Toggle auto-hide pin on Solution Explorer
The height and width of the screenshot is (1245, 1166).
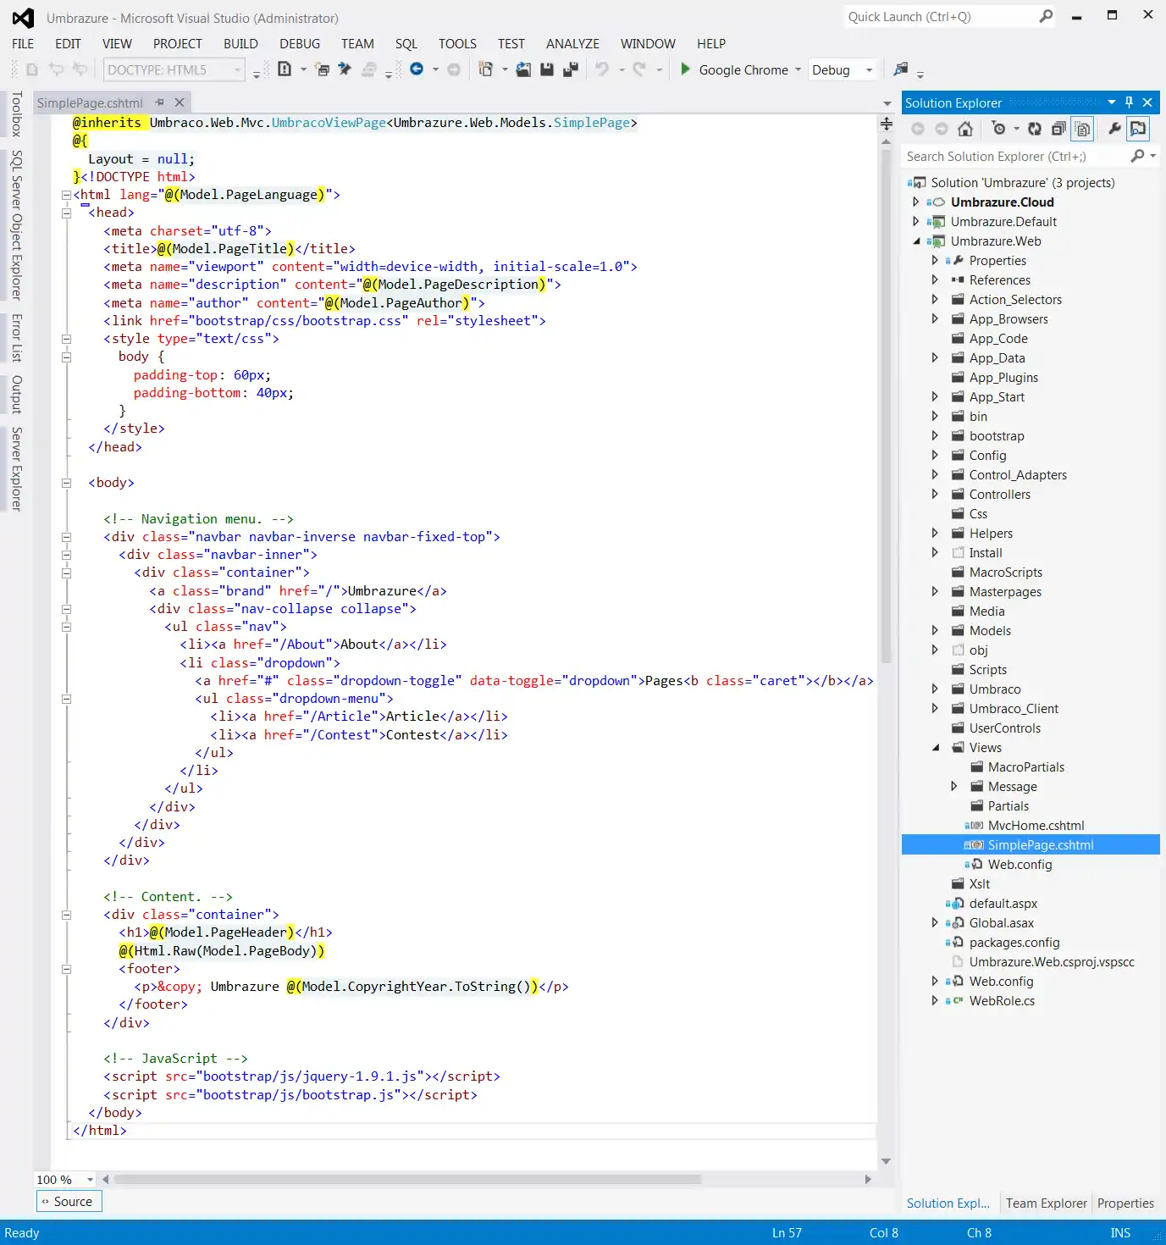coord(1129,102)
